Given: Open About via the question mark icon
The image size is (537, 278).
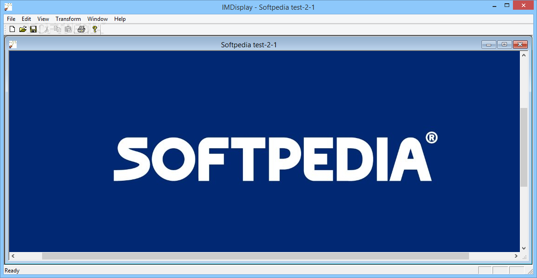Looking at the screenshot, I should pos(95,29).
